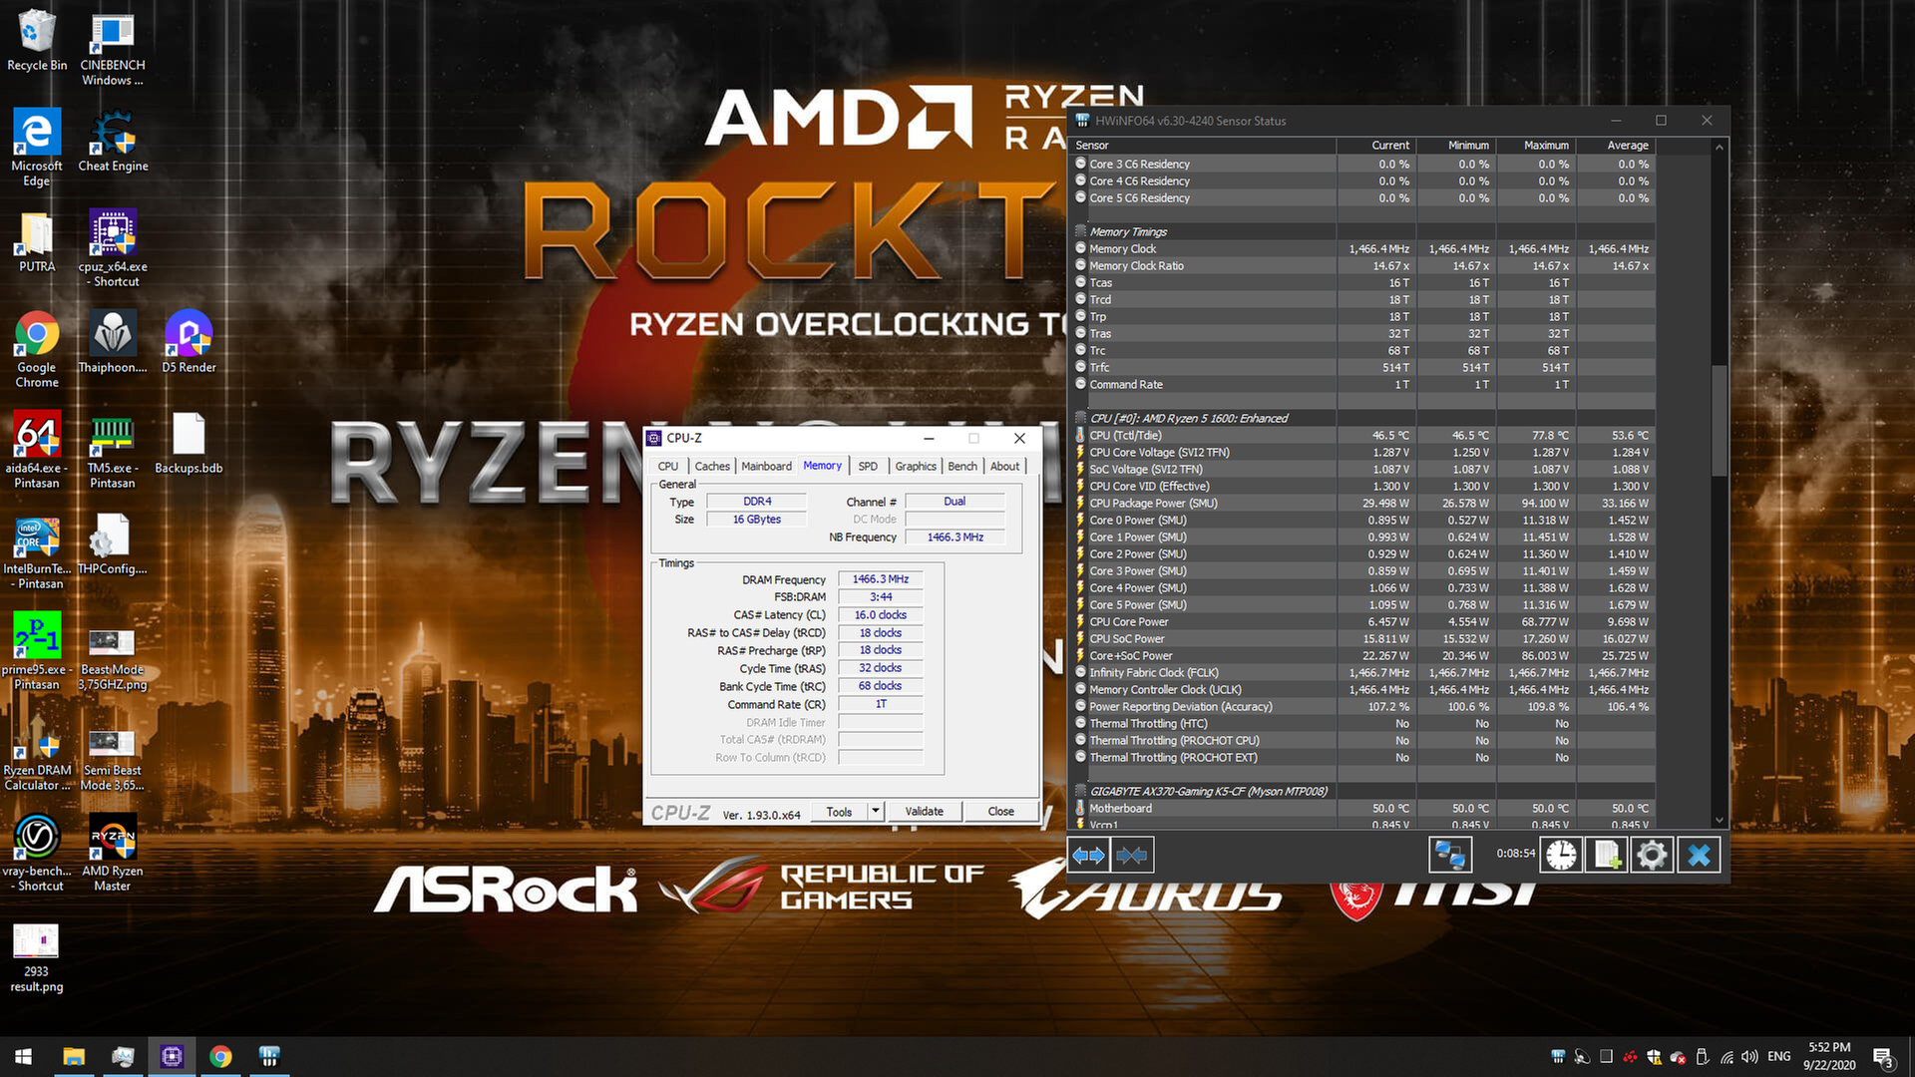Start HWiNFO logging to file icon

coord(1606,855)
